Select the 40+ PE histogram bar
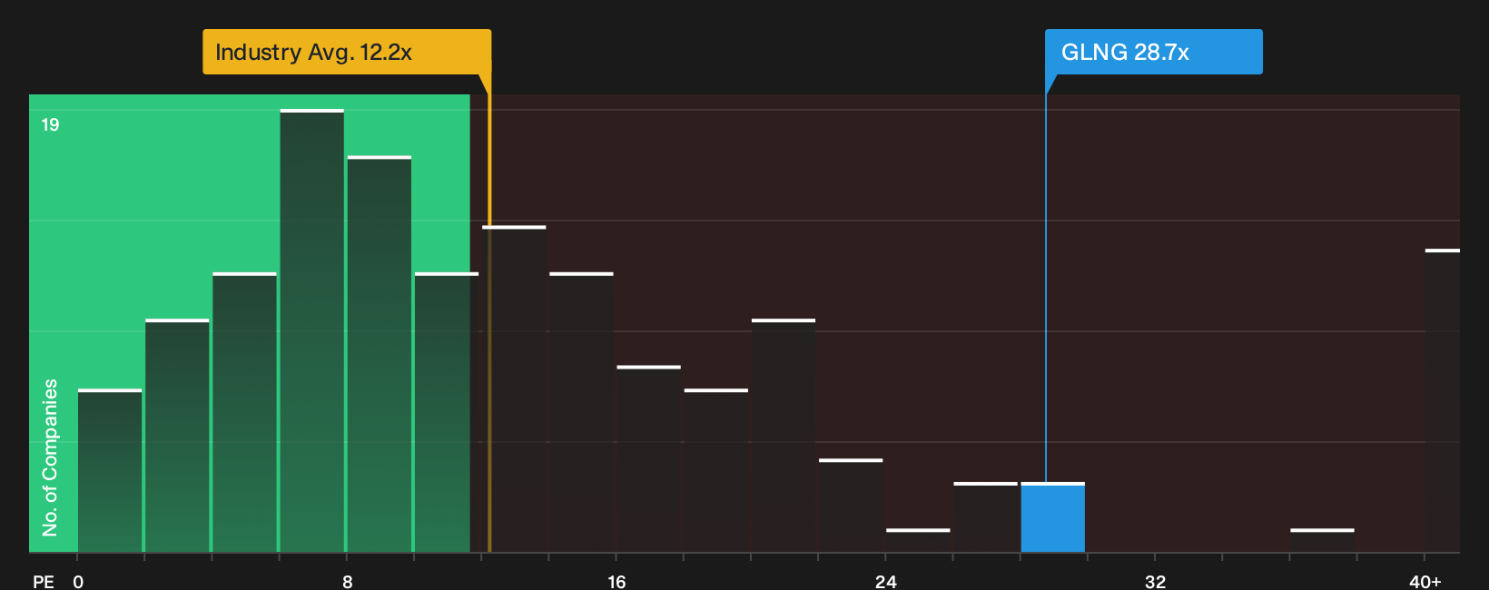Image resolution: width=1489 pixels, height=590 pixels. [x=1443, y=401]
